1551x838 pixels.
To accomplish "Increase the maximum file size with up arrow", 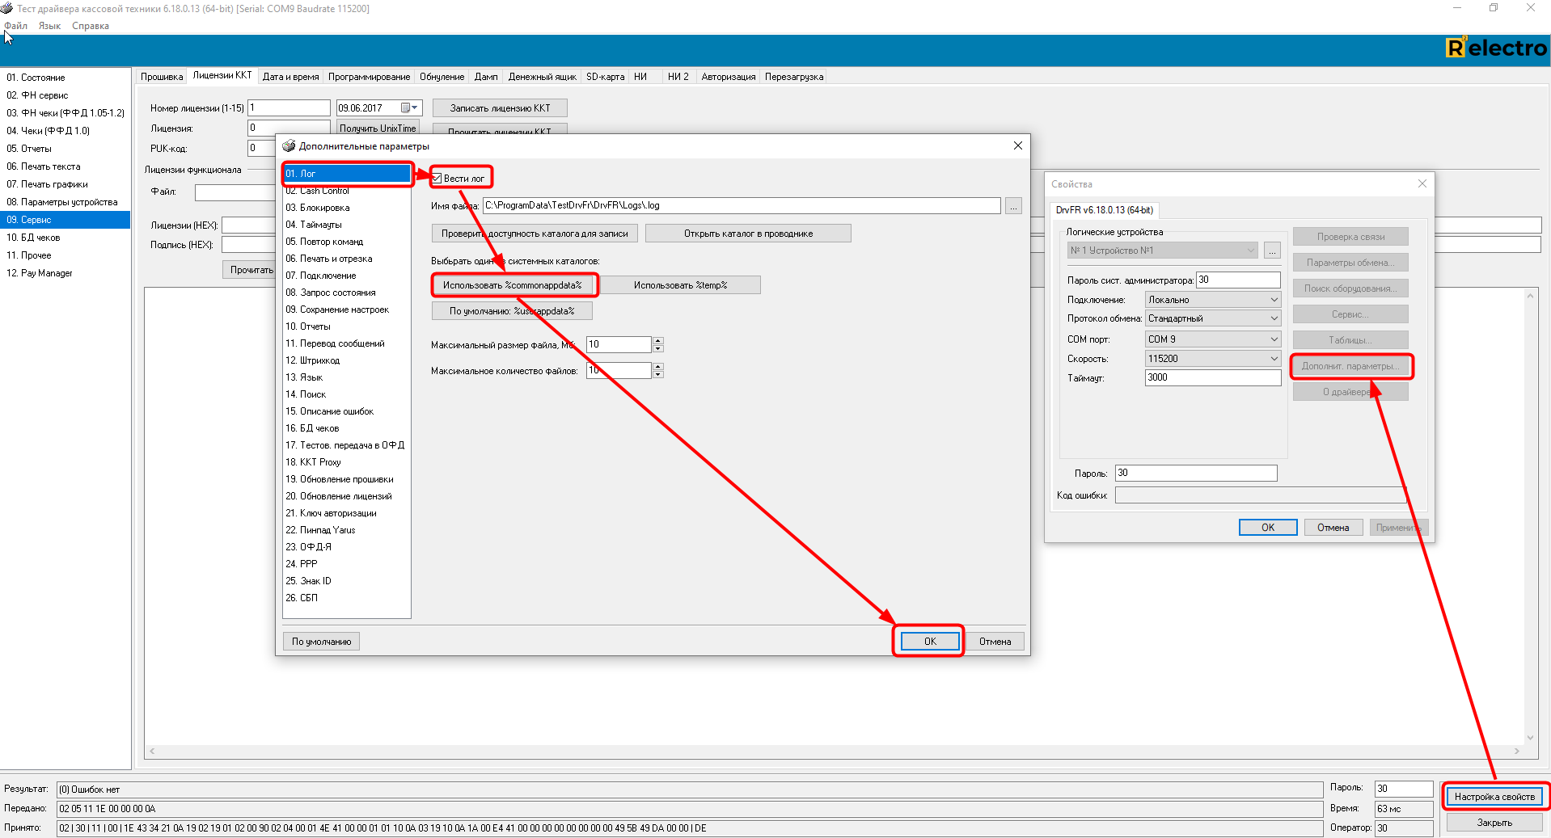I will pos(658,340).
